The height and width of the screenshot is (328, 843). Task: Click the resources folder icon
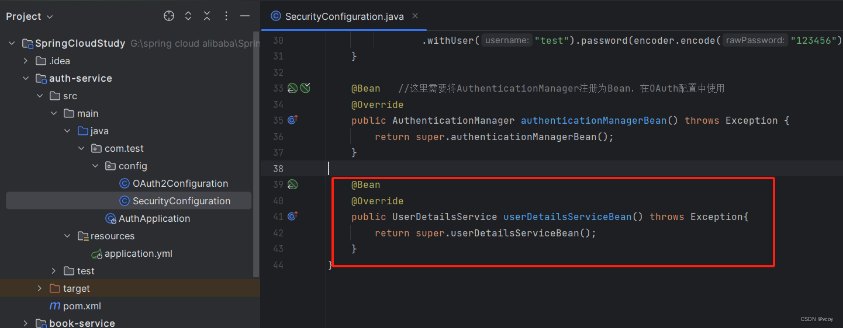[x=83, y=236]
